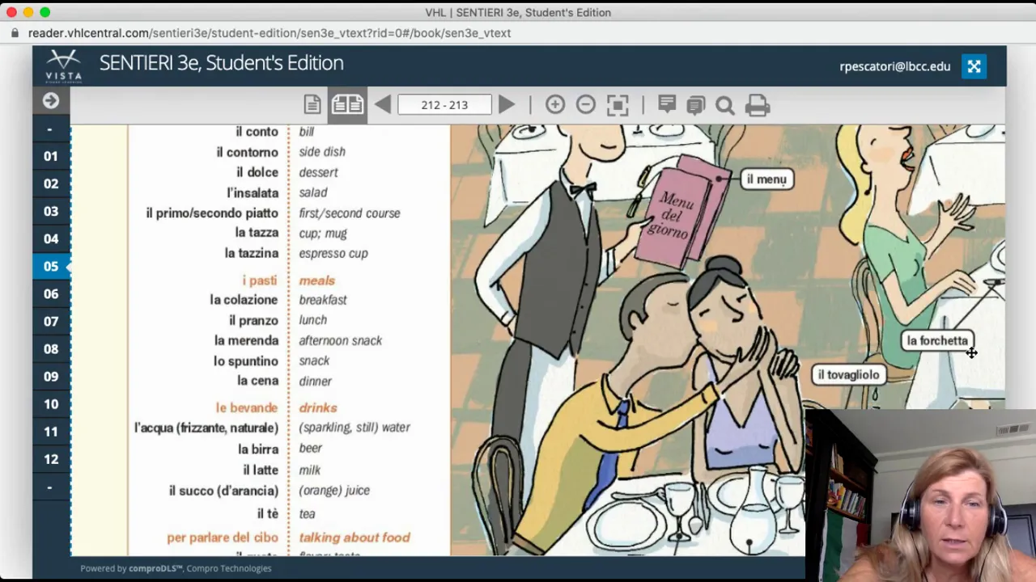1036x582 pixels.
Task: Click the 'per parlare del cibo' heading
Action: tap(223, 538)
